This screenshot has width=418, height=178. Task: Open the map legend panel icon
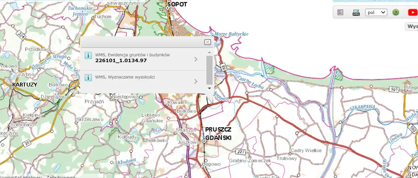(340, 12)
